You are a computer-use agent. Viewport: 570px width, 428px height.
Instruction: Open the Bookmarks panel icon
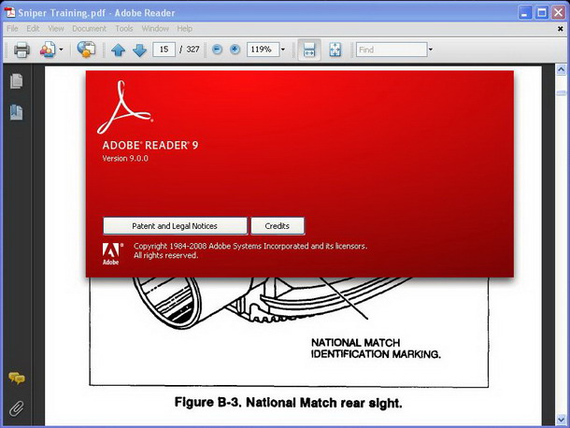tap(17, 112)
